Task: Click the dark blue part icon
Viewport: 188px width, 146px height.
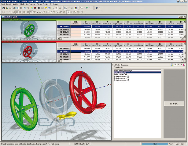Action: [x=97, y=8]
